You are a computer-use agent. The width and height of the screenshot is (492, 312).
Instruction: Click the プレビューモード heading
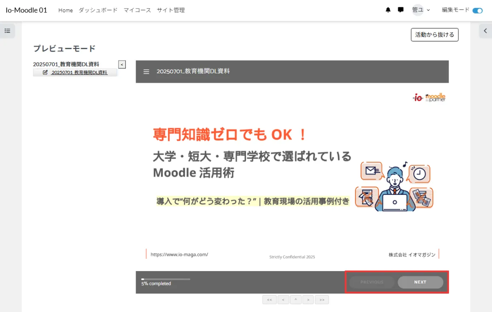pyautogui.click(x=64, y=49)
